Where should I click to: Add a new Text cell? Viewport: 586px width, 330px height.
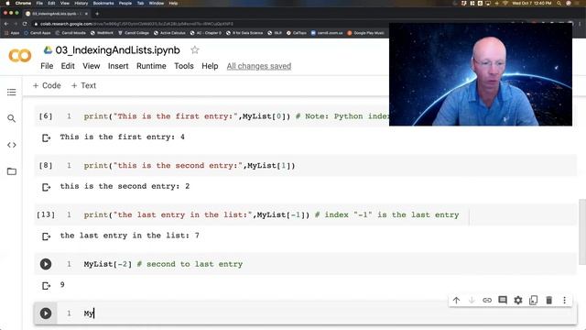(83, 85)
